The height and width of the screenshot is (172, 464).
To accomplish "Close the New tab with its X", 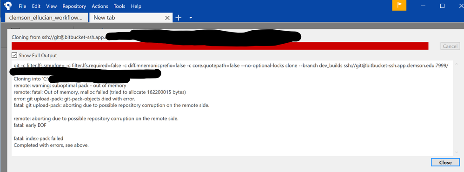I will [167, 18].
